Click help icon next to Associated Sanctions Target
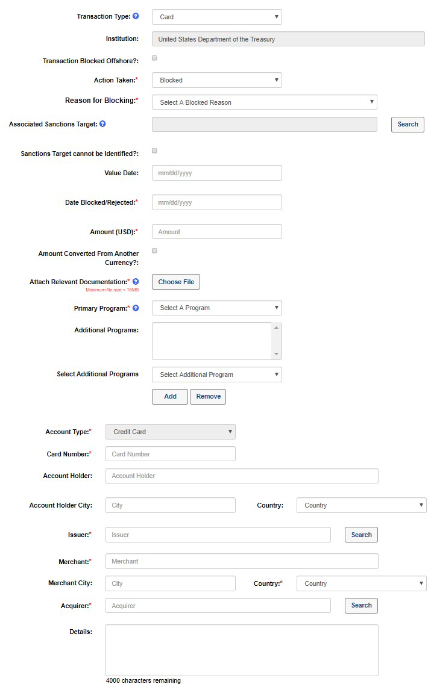Image resolution: width=431 pixels, height=687 pixels. [102, 124]
